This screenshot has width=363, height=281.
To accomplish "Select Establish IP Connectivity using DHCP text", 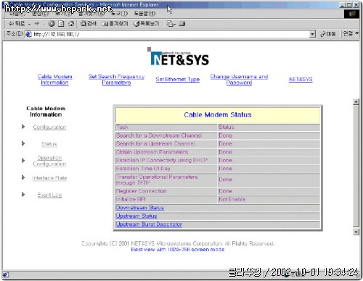I will click(162, 160).
